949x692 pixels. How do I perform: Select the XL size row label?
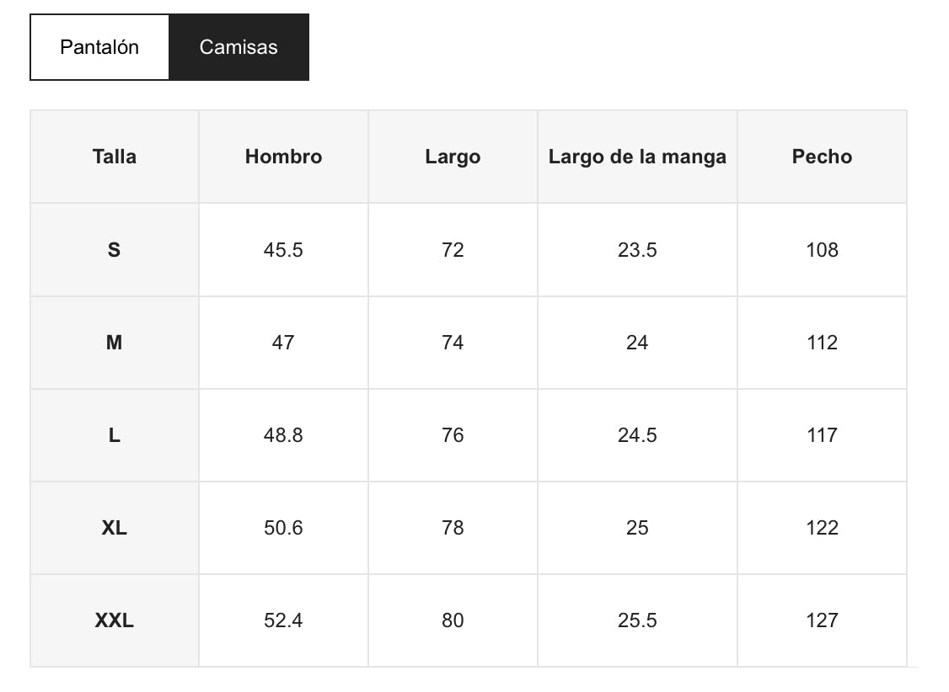click(115, 528)
